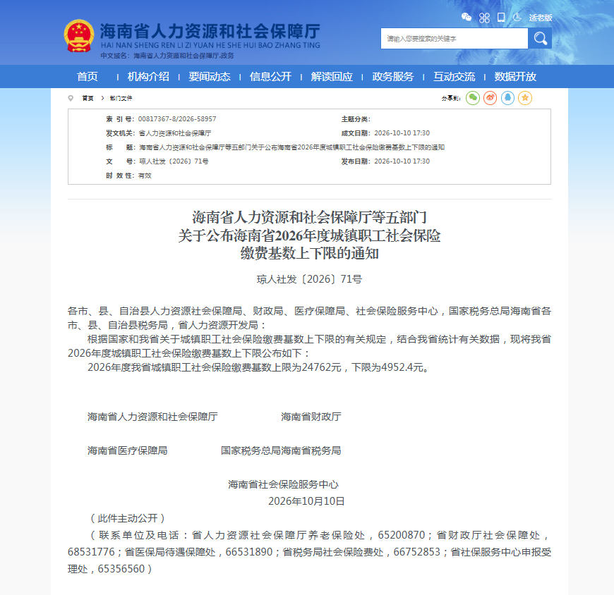Image resolution: width=614 pixels, height=595 pixels.
Task: Click 部门文件 breadcrumb link
Action: 121,98
